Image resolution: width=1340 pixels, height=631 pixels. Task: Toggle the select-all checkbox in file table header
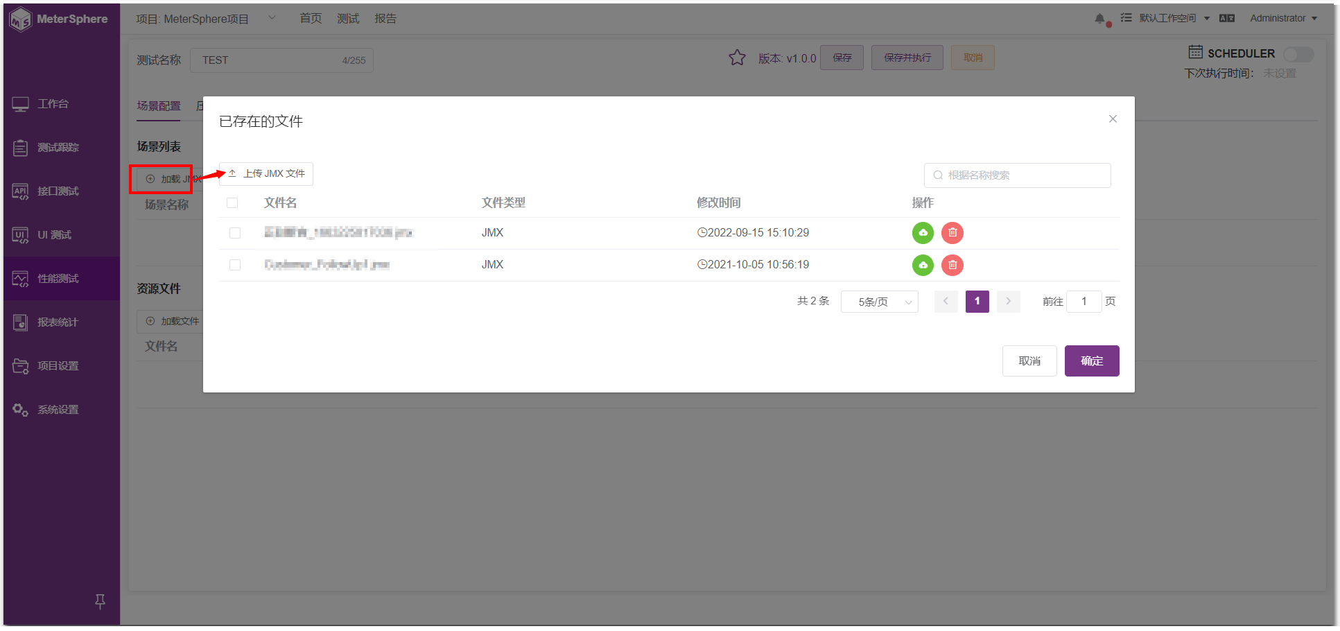[x=232, y=203]
